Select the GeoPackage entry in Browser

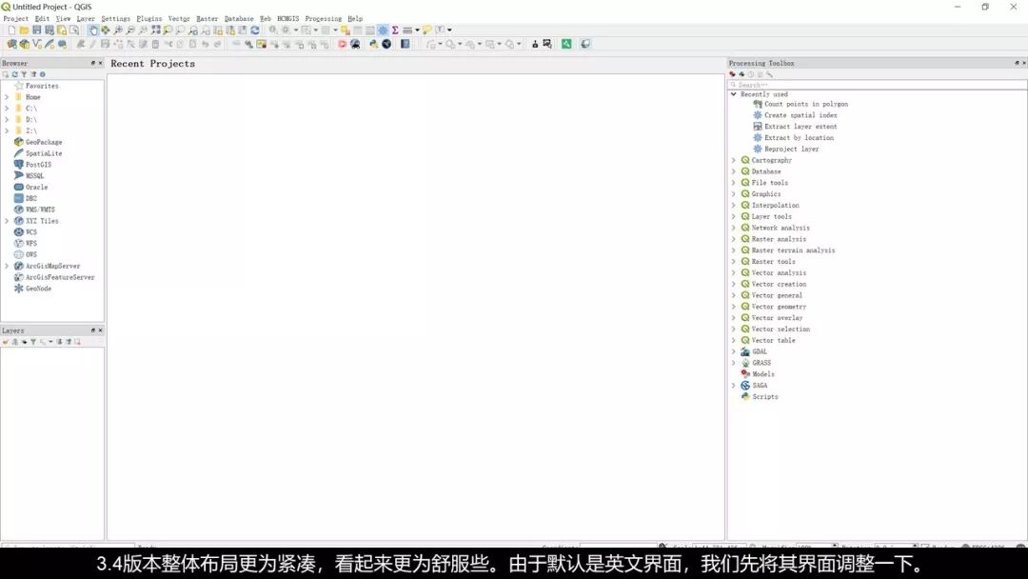(x=43, y=142)
